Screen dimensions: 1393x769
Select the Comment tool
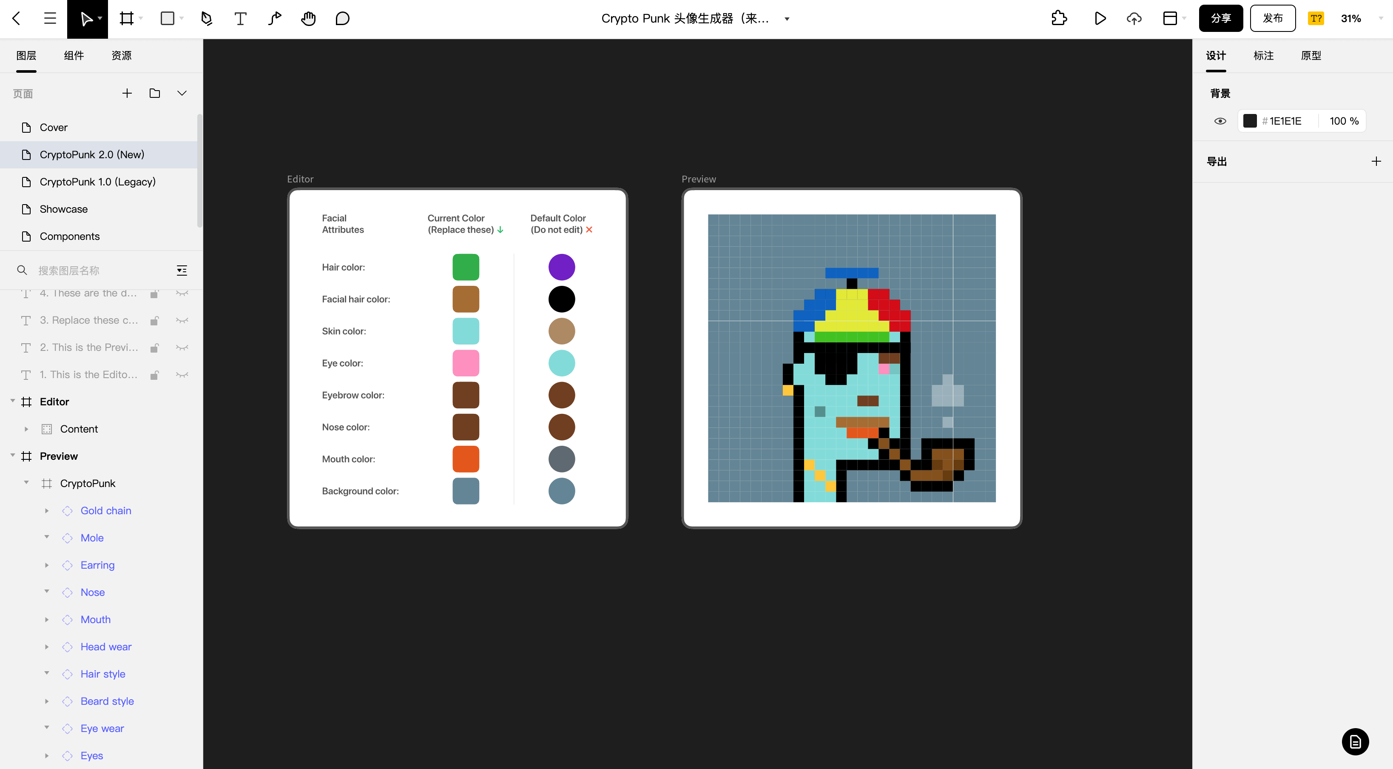[x=342, y=19]
